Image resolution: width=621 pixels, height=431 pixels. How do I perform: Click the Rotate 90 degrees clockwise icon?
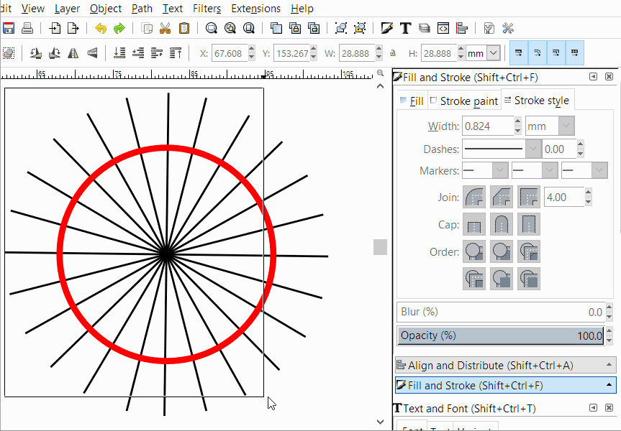[55, 52]
